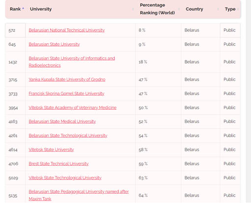The width and height of the screenshot is (251, 203).
Task: Sort by the Type column header
Action: (x=230, y=9)
